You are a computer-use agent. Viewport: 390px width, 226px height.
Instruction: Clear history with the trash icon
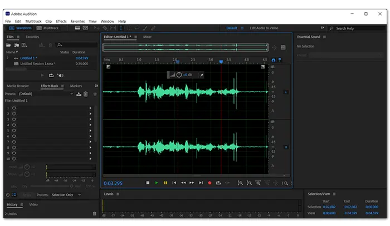tap(95, 214)
